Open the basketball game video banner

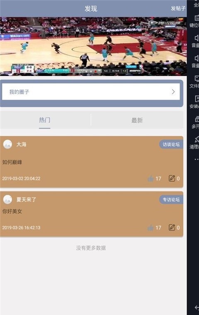(93, 46)
